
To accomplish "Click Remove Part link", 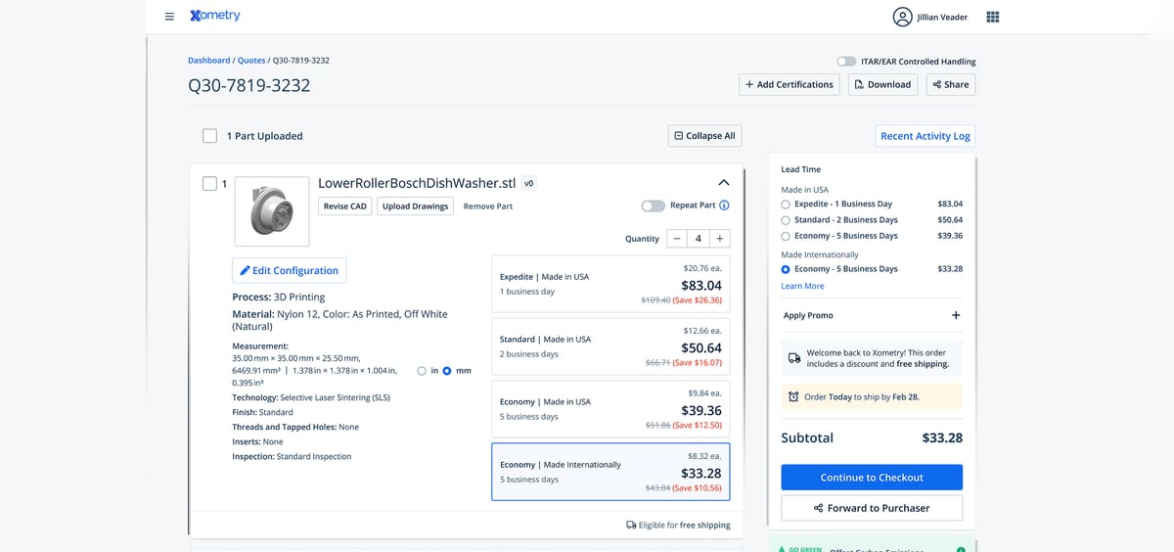I will coord(488,207).
